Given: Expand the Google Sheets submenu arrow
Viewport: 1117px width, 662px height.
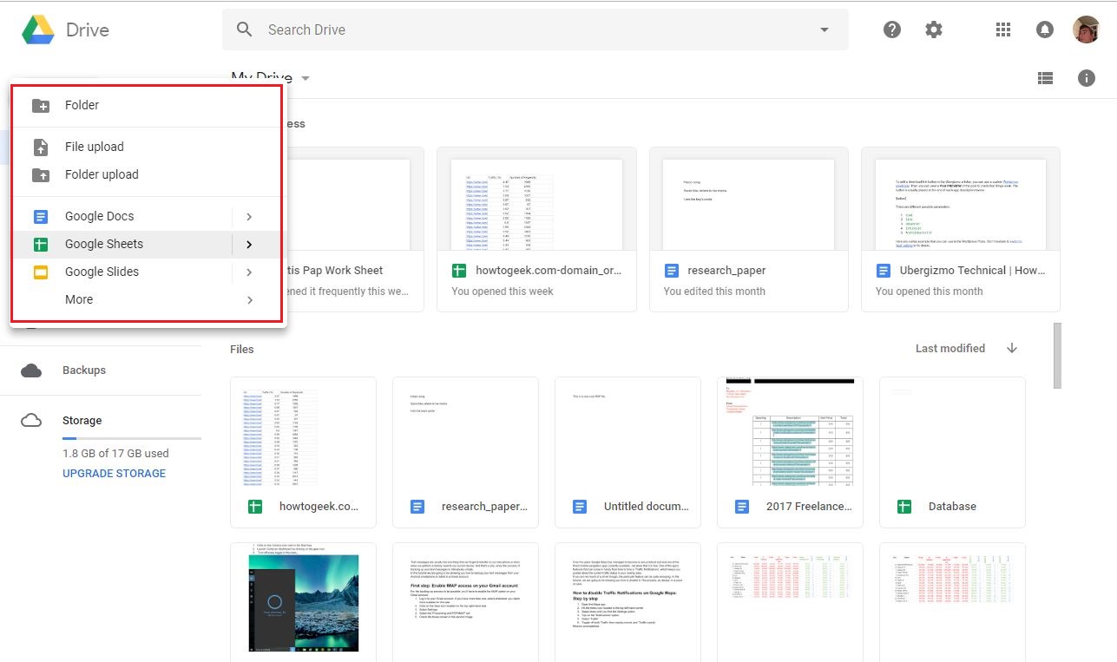Looking at the screenshot, I should (249, 245).
